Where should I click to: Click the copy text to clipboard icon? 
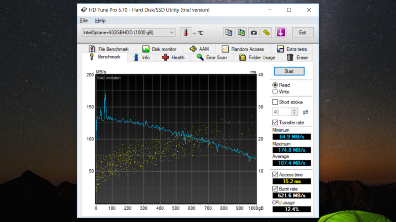pos(228,32)
